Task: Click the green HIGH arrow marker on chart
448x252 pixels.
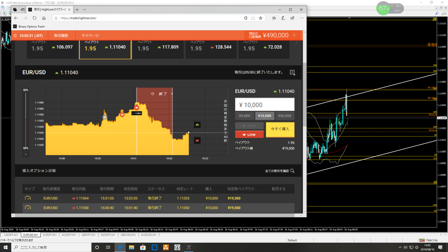Action: (197, 125)
